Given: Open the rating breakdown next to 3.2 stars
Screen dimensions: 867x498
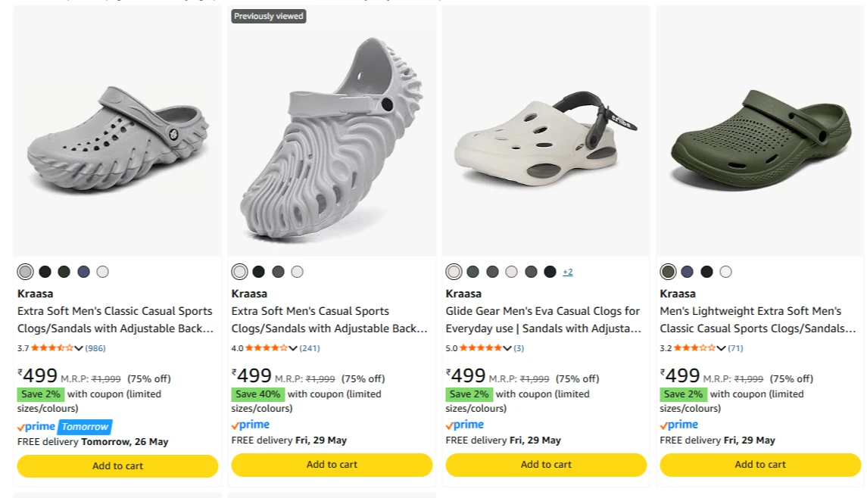Looking at the screenshot, I should click(721, 348).
